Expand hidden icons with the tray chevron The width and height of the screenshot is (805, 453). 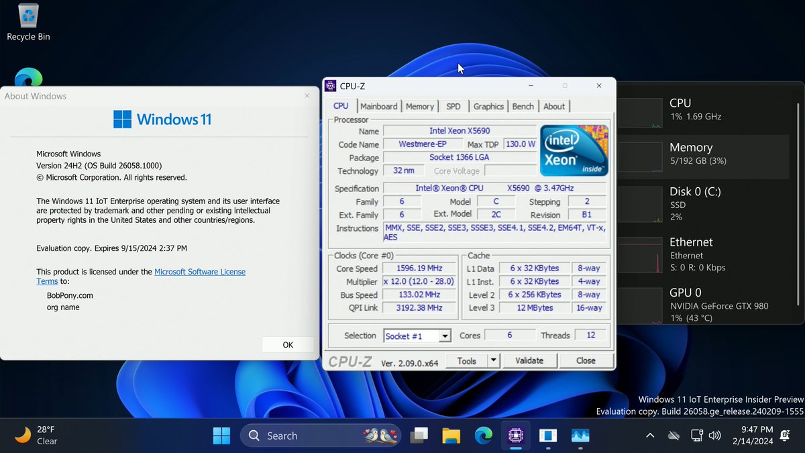[649, 436]
